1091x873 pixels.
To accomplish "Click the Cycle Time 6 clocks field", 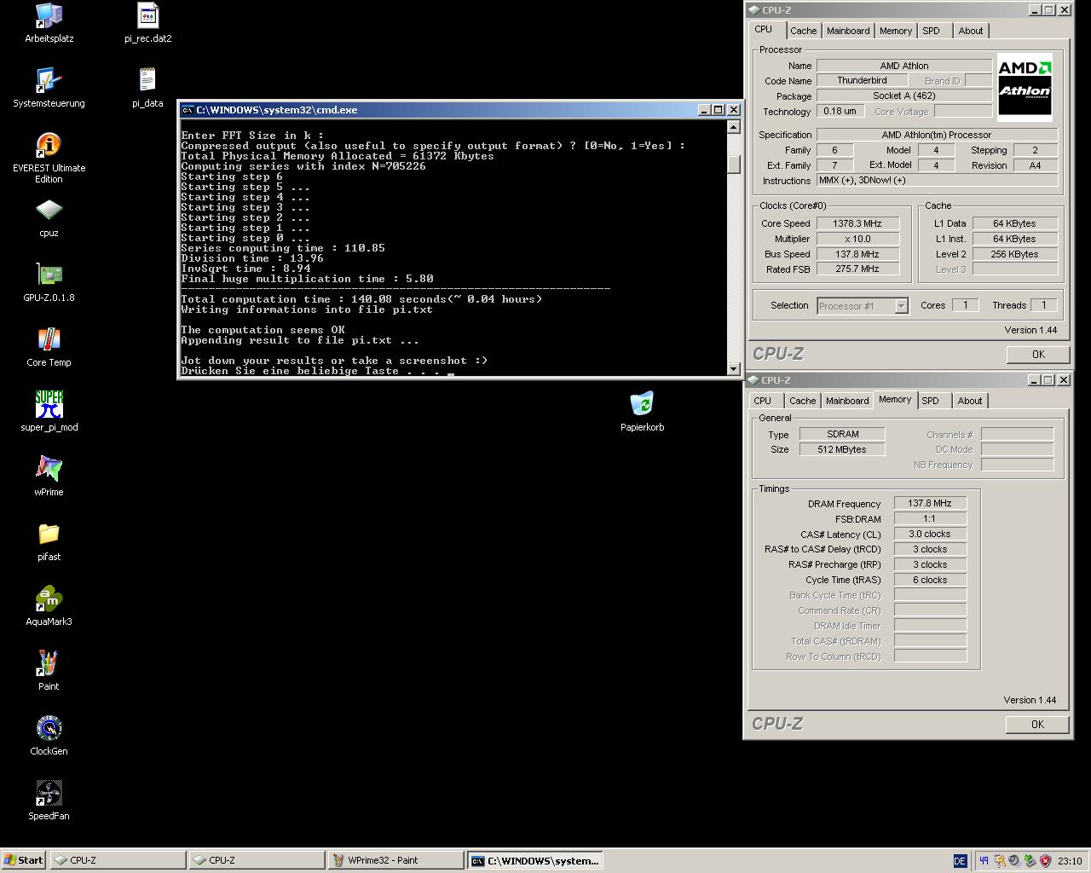I will click(x=930, y=580).
